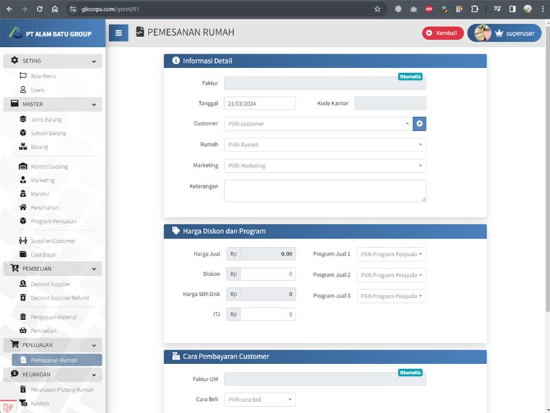550x413 pixels.
Task: Click the superuser avatar picture
Action: (481, 33)
